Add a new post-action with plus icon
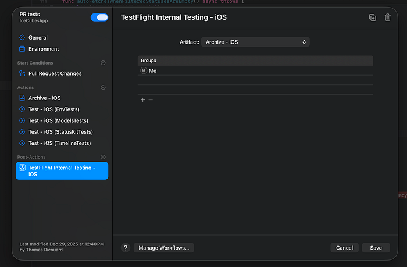The width and height of the screenshot is (407, 267). tap(103, 157)
